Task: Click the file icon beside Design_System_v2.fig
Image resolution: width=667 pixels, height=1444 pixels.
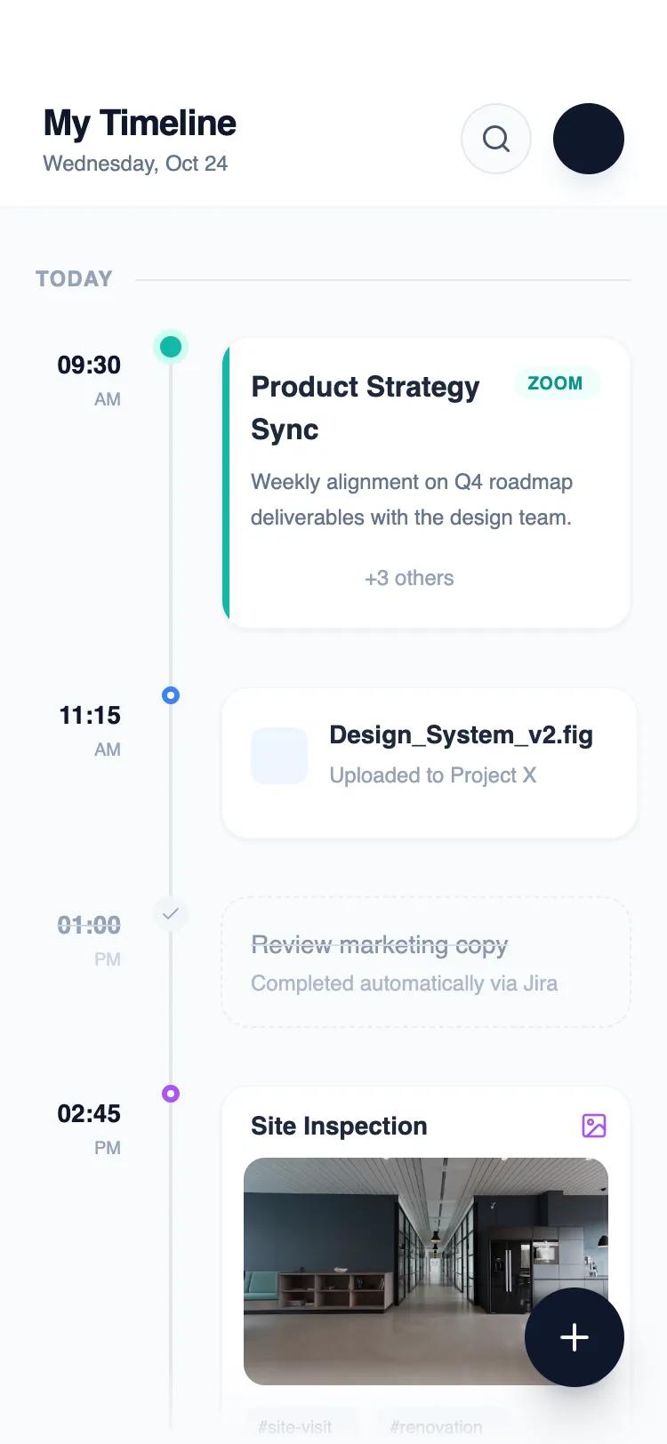Action: (279, 755)
